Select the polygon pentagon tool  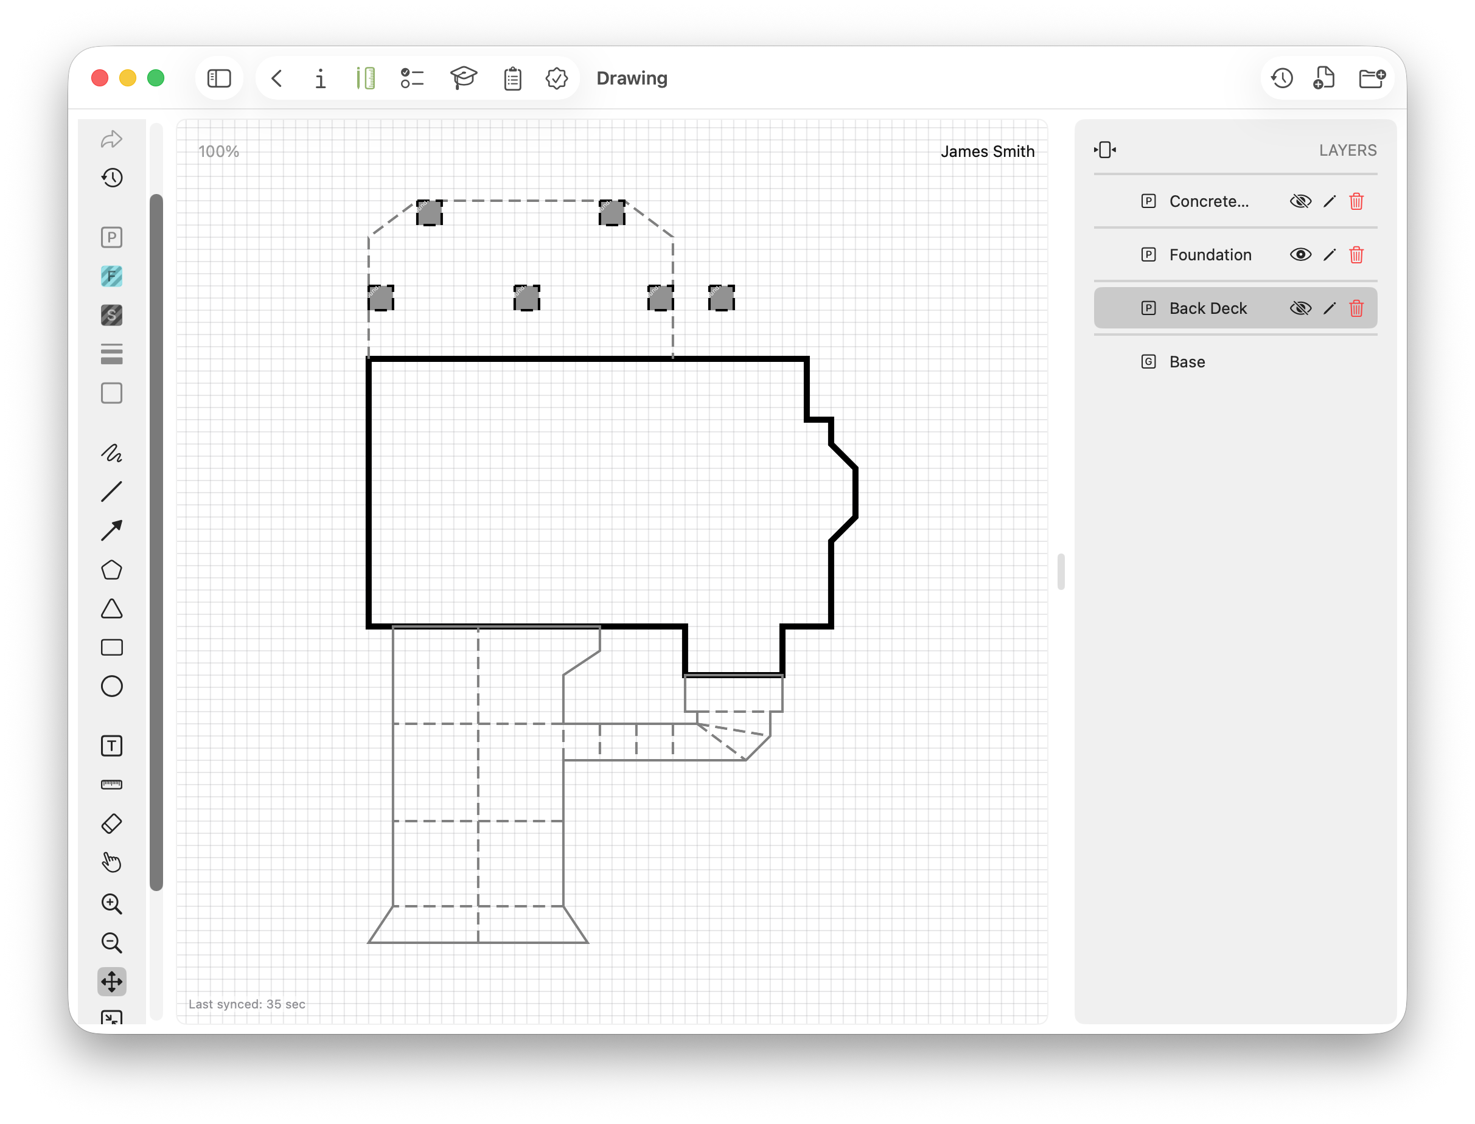pos(112,570)
